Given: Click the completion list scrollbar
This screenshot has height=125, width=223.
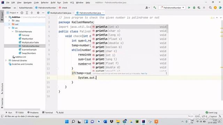Looking at the screenshot, I should (167, 29).
